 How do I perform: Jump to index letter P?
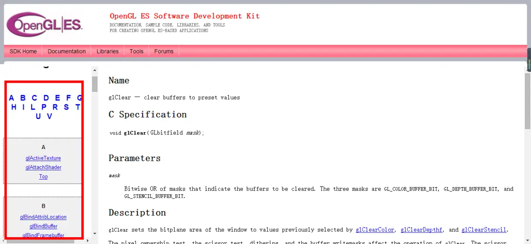[x=44, y=107]
